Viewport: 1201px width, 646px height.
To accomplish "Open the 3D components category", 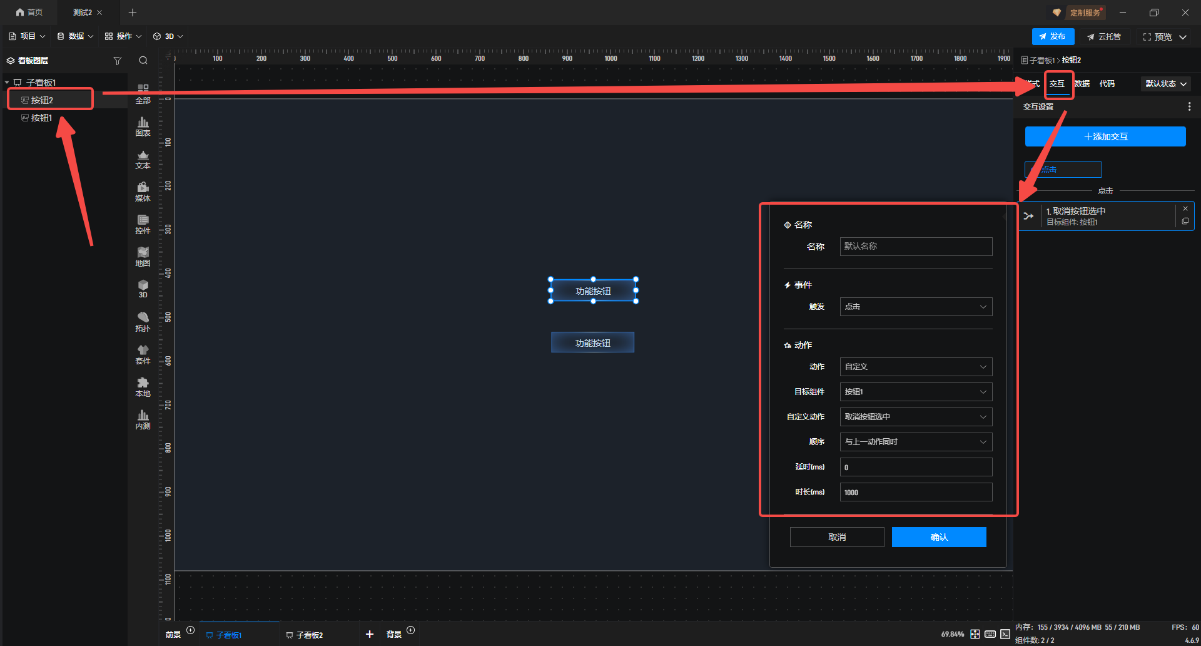I will [143, 289].
